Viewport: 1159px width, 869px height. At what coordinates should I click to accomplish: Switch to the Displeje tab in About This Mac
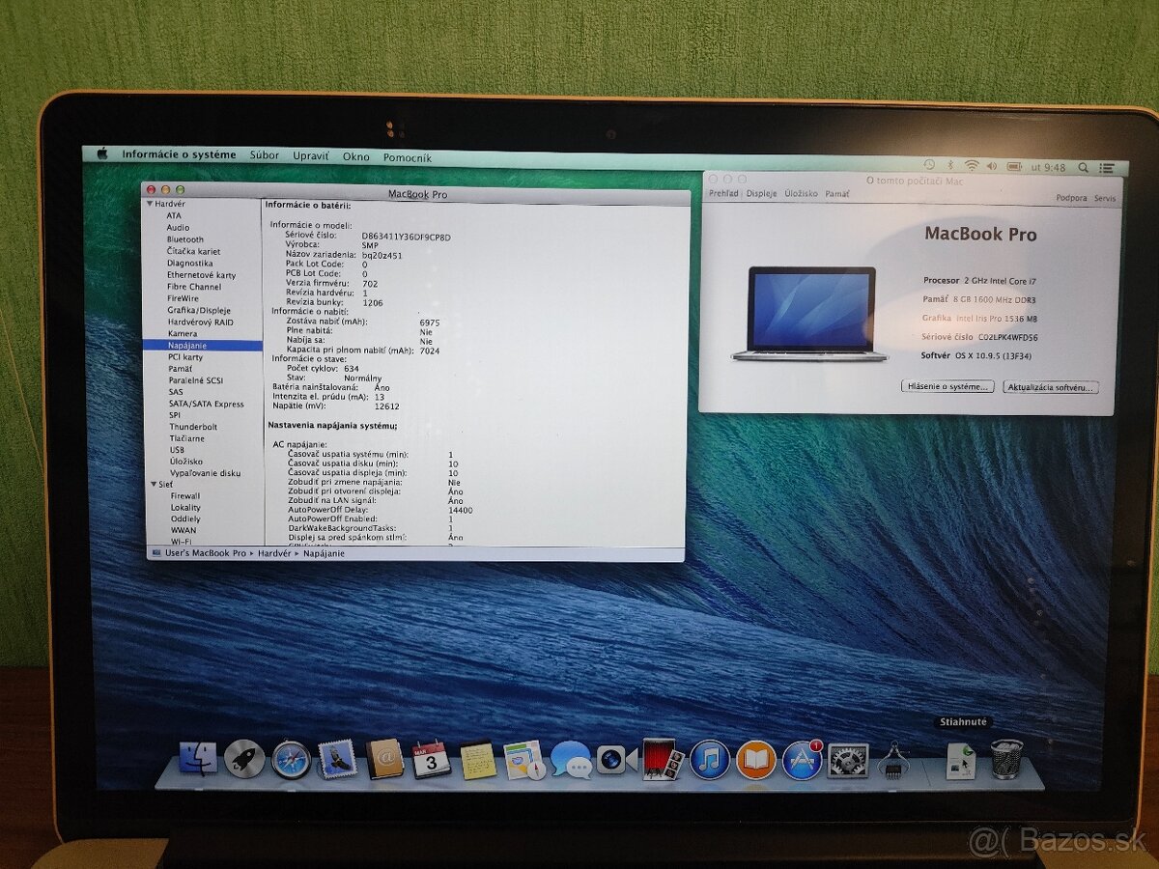coord(759,192)
